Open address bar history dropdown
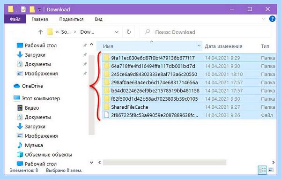 point(117,32)
